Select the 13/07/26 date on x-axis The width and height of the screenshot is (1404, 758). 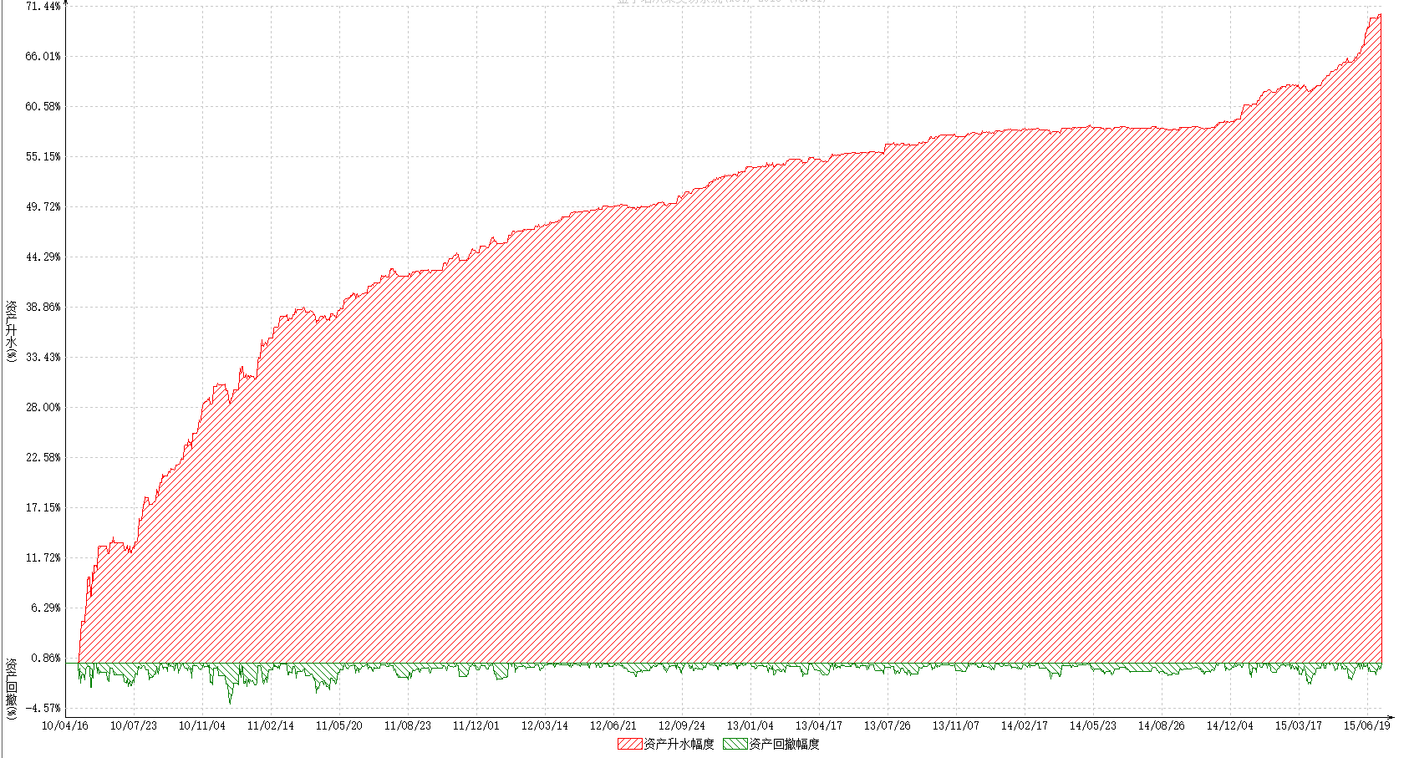coord(888,725)
